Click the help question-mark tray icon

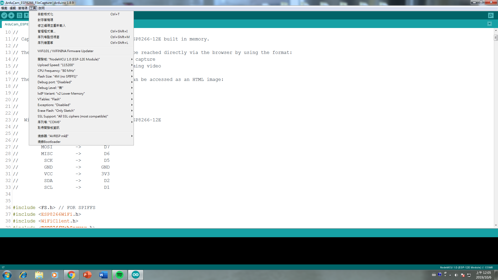point(440,274)
